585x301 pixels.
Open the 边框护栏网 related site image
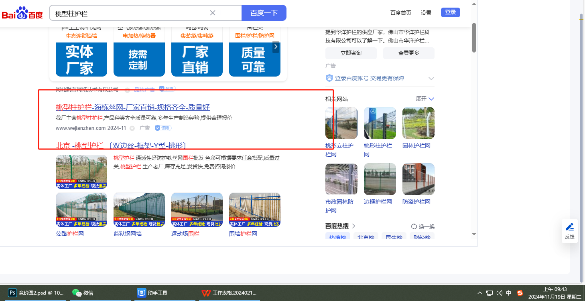coord(380,179)
